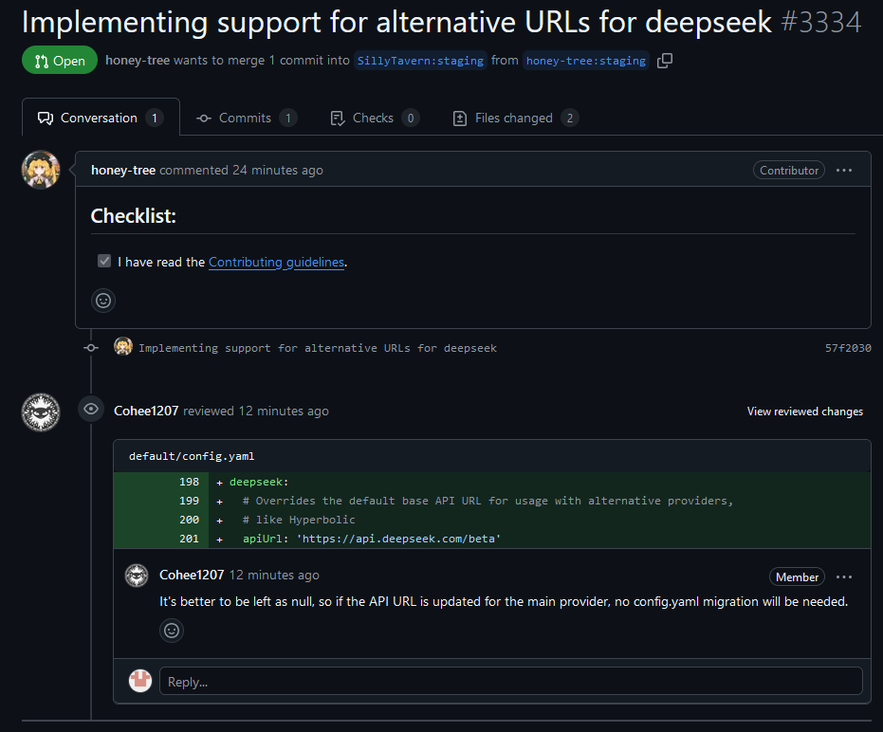This screenshot has height=732, width=883.
Task: Open commit message link for deepseek alternative URLs
Action: (318, 348)
